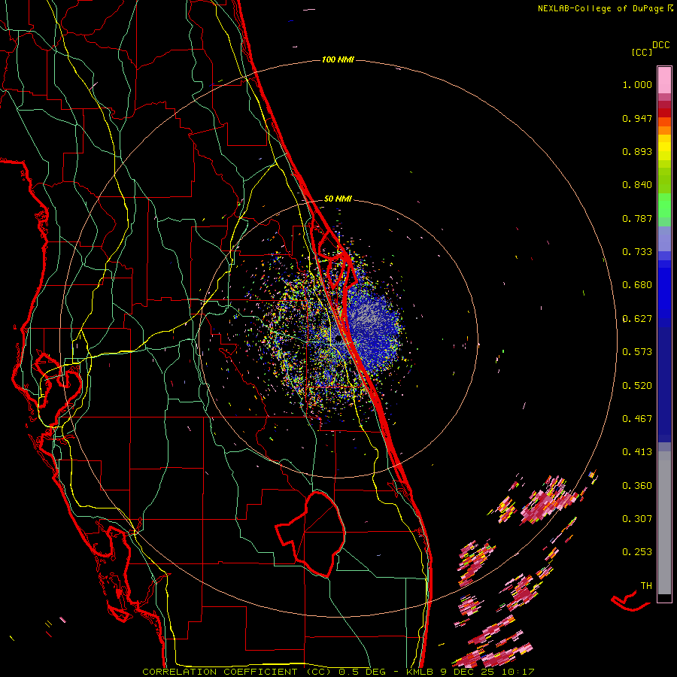Viewport: 677px width, 677px height.
Task: Click the 1.000 value on the scale
Action: click(637, 84)
